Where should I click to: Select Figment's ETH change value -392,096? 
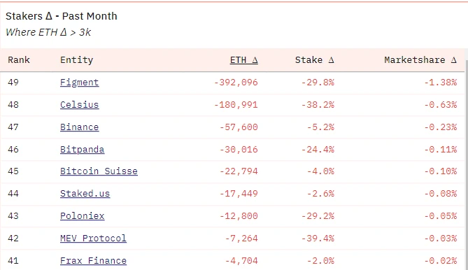click(236, 83)
